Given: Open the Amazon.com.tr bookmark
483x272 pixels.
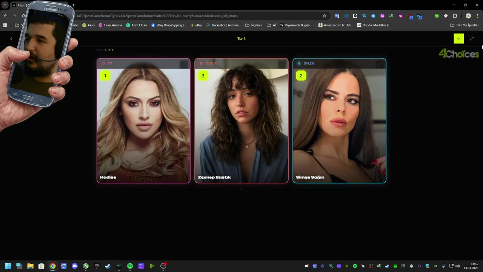Looking at the screenshot, I should pos(336,25).
